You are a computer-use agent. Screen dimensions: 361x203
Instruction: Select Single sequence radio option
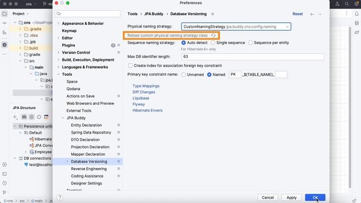coord(213,43)
